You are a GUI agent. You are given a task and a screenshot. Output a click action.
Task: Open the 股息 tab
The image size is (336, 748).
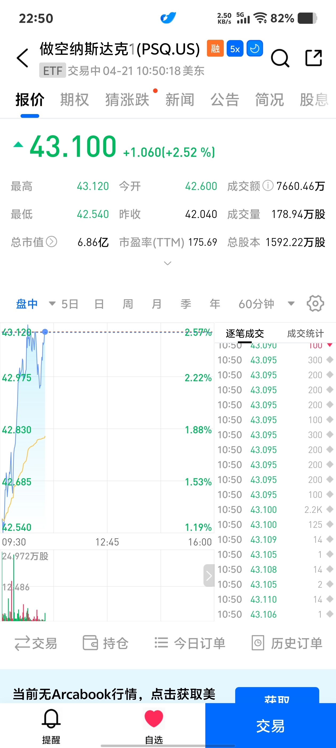click(x=314, y=100)
